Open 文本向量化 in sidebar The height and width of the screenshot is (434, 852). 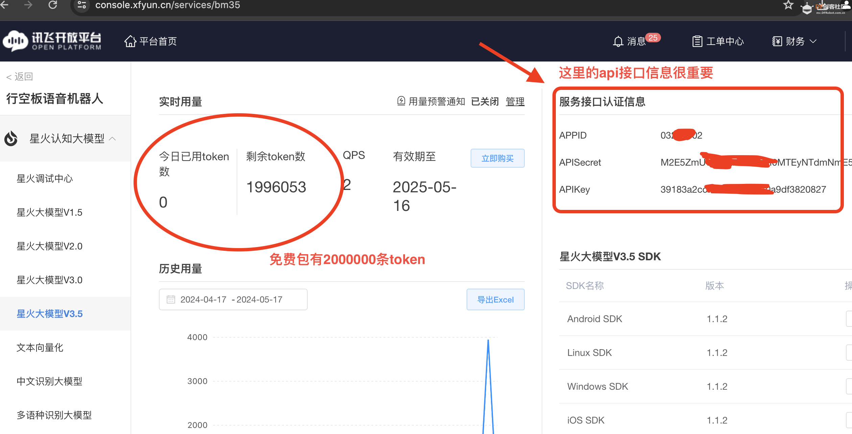click(x=40, y=347)
